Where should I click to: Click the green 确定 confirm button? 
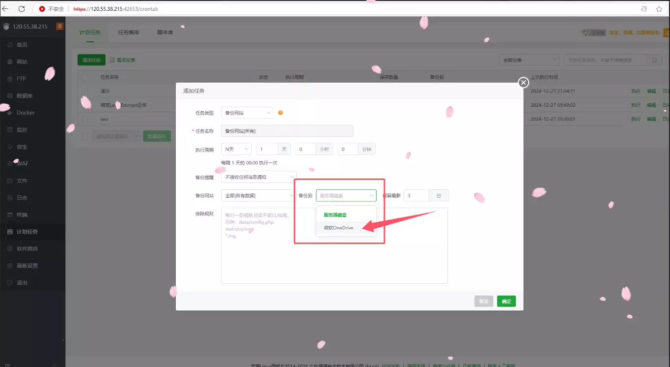[506, 301]
